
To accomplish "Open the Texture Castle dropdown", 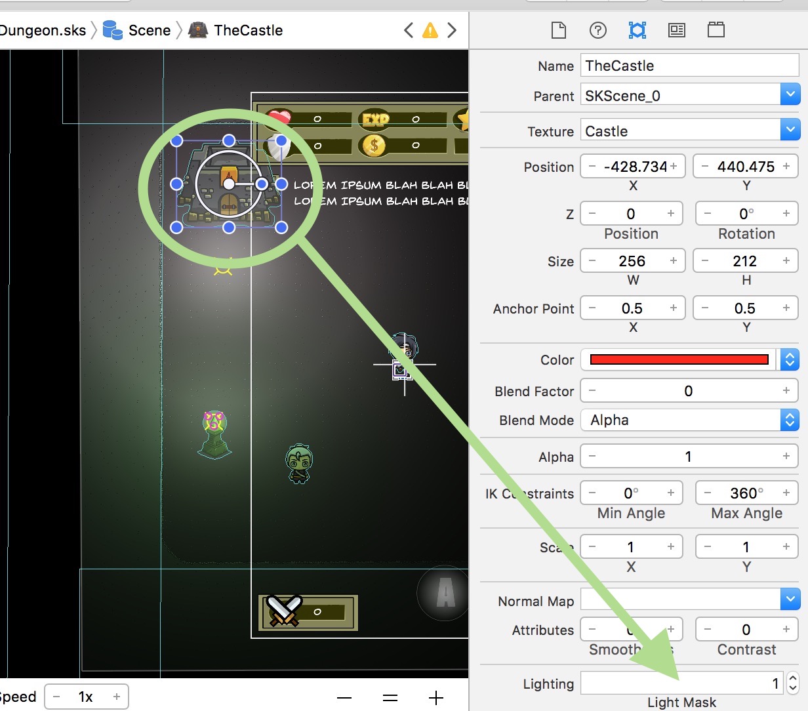I will coord(790,130).
